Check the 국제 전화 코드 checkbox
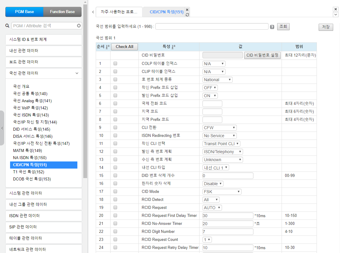The image size is (340, 253). [x=115, y=104]
